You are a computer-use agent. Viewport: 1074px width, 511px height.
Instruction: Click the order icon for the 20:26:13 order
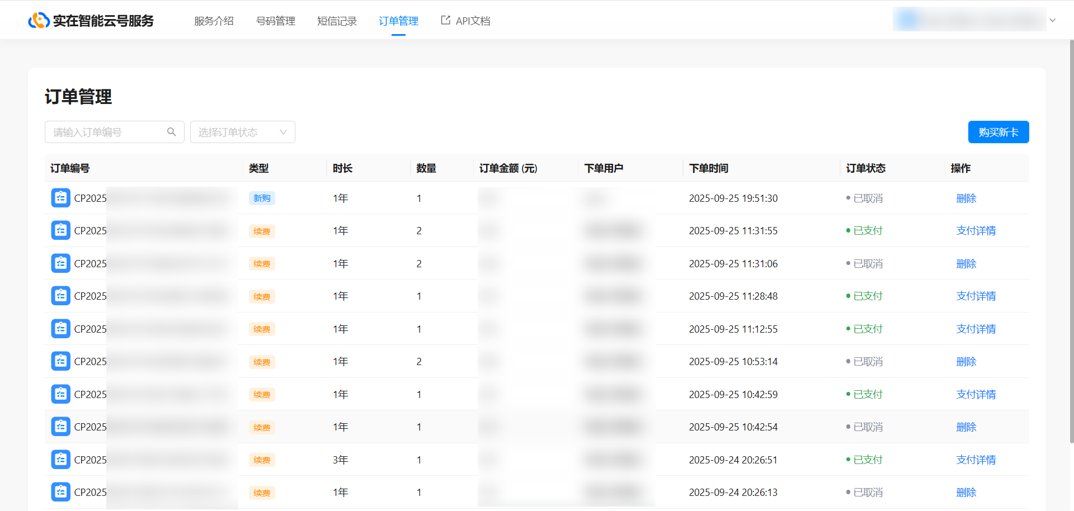[x=60, y=492]
